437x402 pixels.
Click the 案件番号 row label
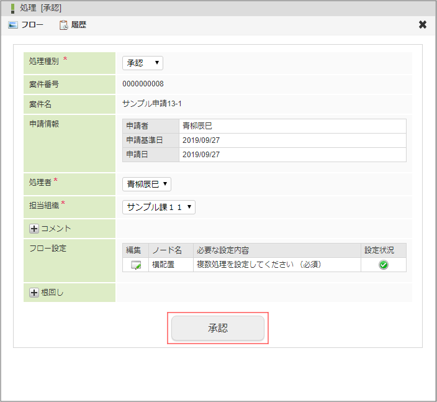[x=44, y=85]
